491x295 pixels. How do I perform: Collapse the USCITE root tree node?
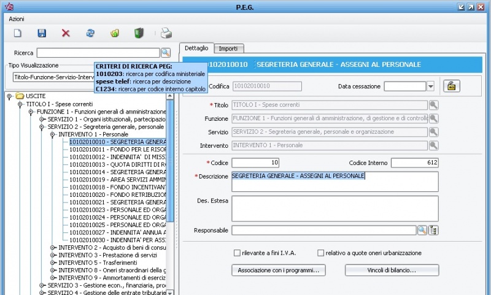point(10,96)
